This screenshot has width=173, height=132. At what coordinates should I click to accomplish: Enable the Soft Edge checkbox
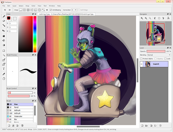79,10
